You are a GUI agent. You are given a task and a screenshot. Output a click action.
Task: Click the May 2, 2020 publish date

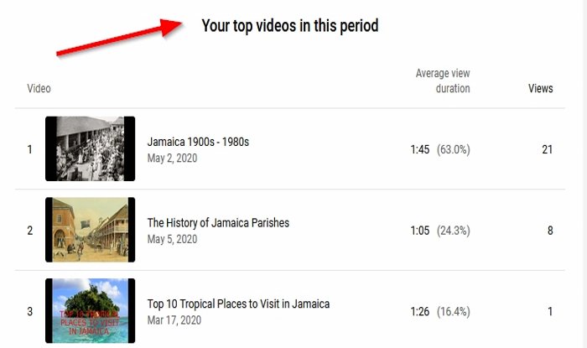(172, 158)
